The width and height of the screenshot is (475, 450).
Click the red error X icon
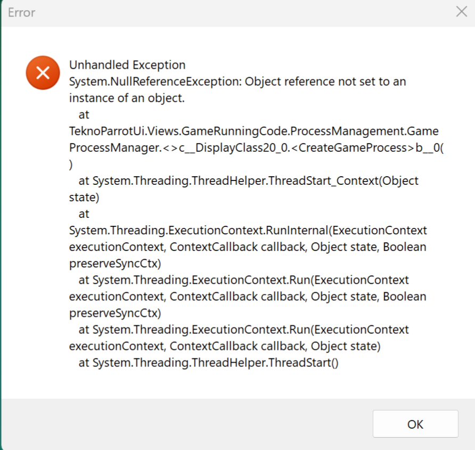pyautogui.click(x=43, y=72)
